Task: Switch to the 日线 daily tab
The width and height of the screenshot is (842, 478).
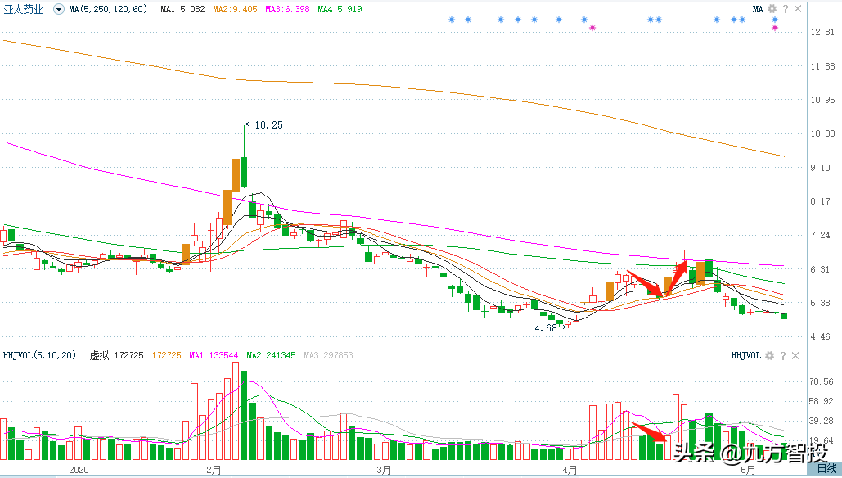Action: coord(827,469)
